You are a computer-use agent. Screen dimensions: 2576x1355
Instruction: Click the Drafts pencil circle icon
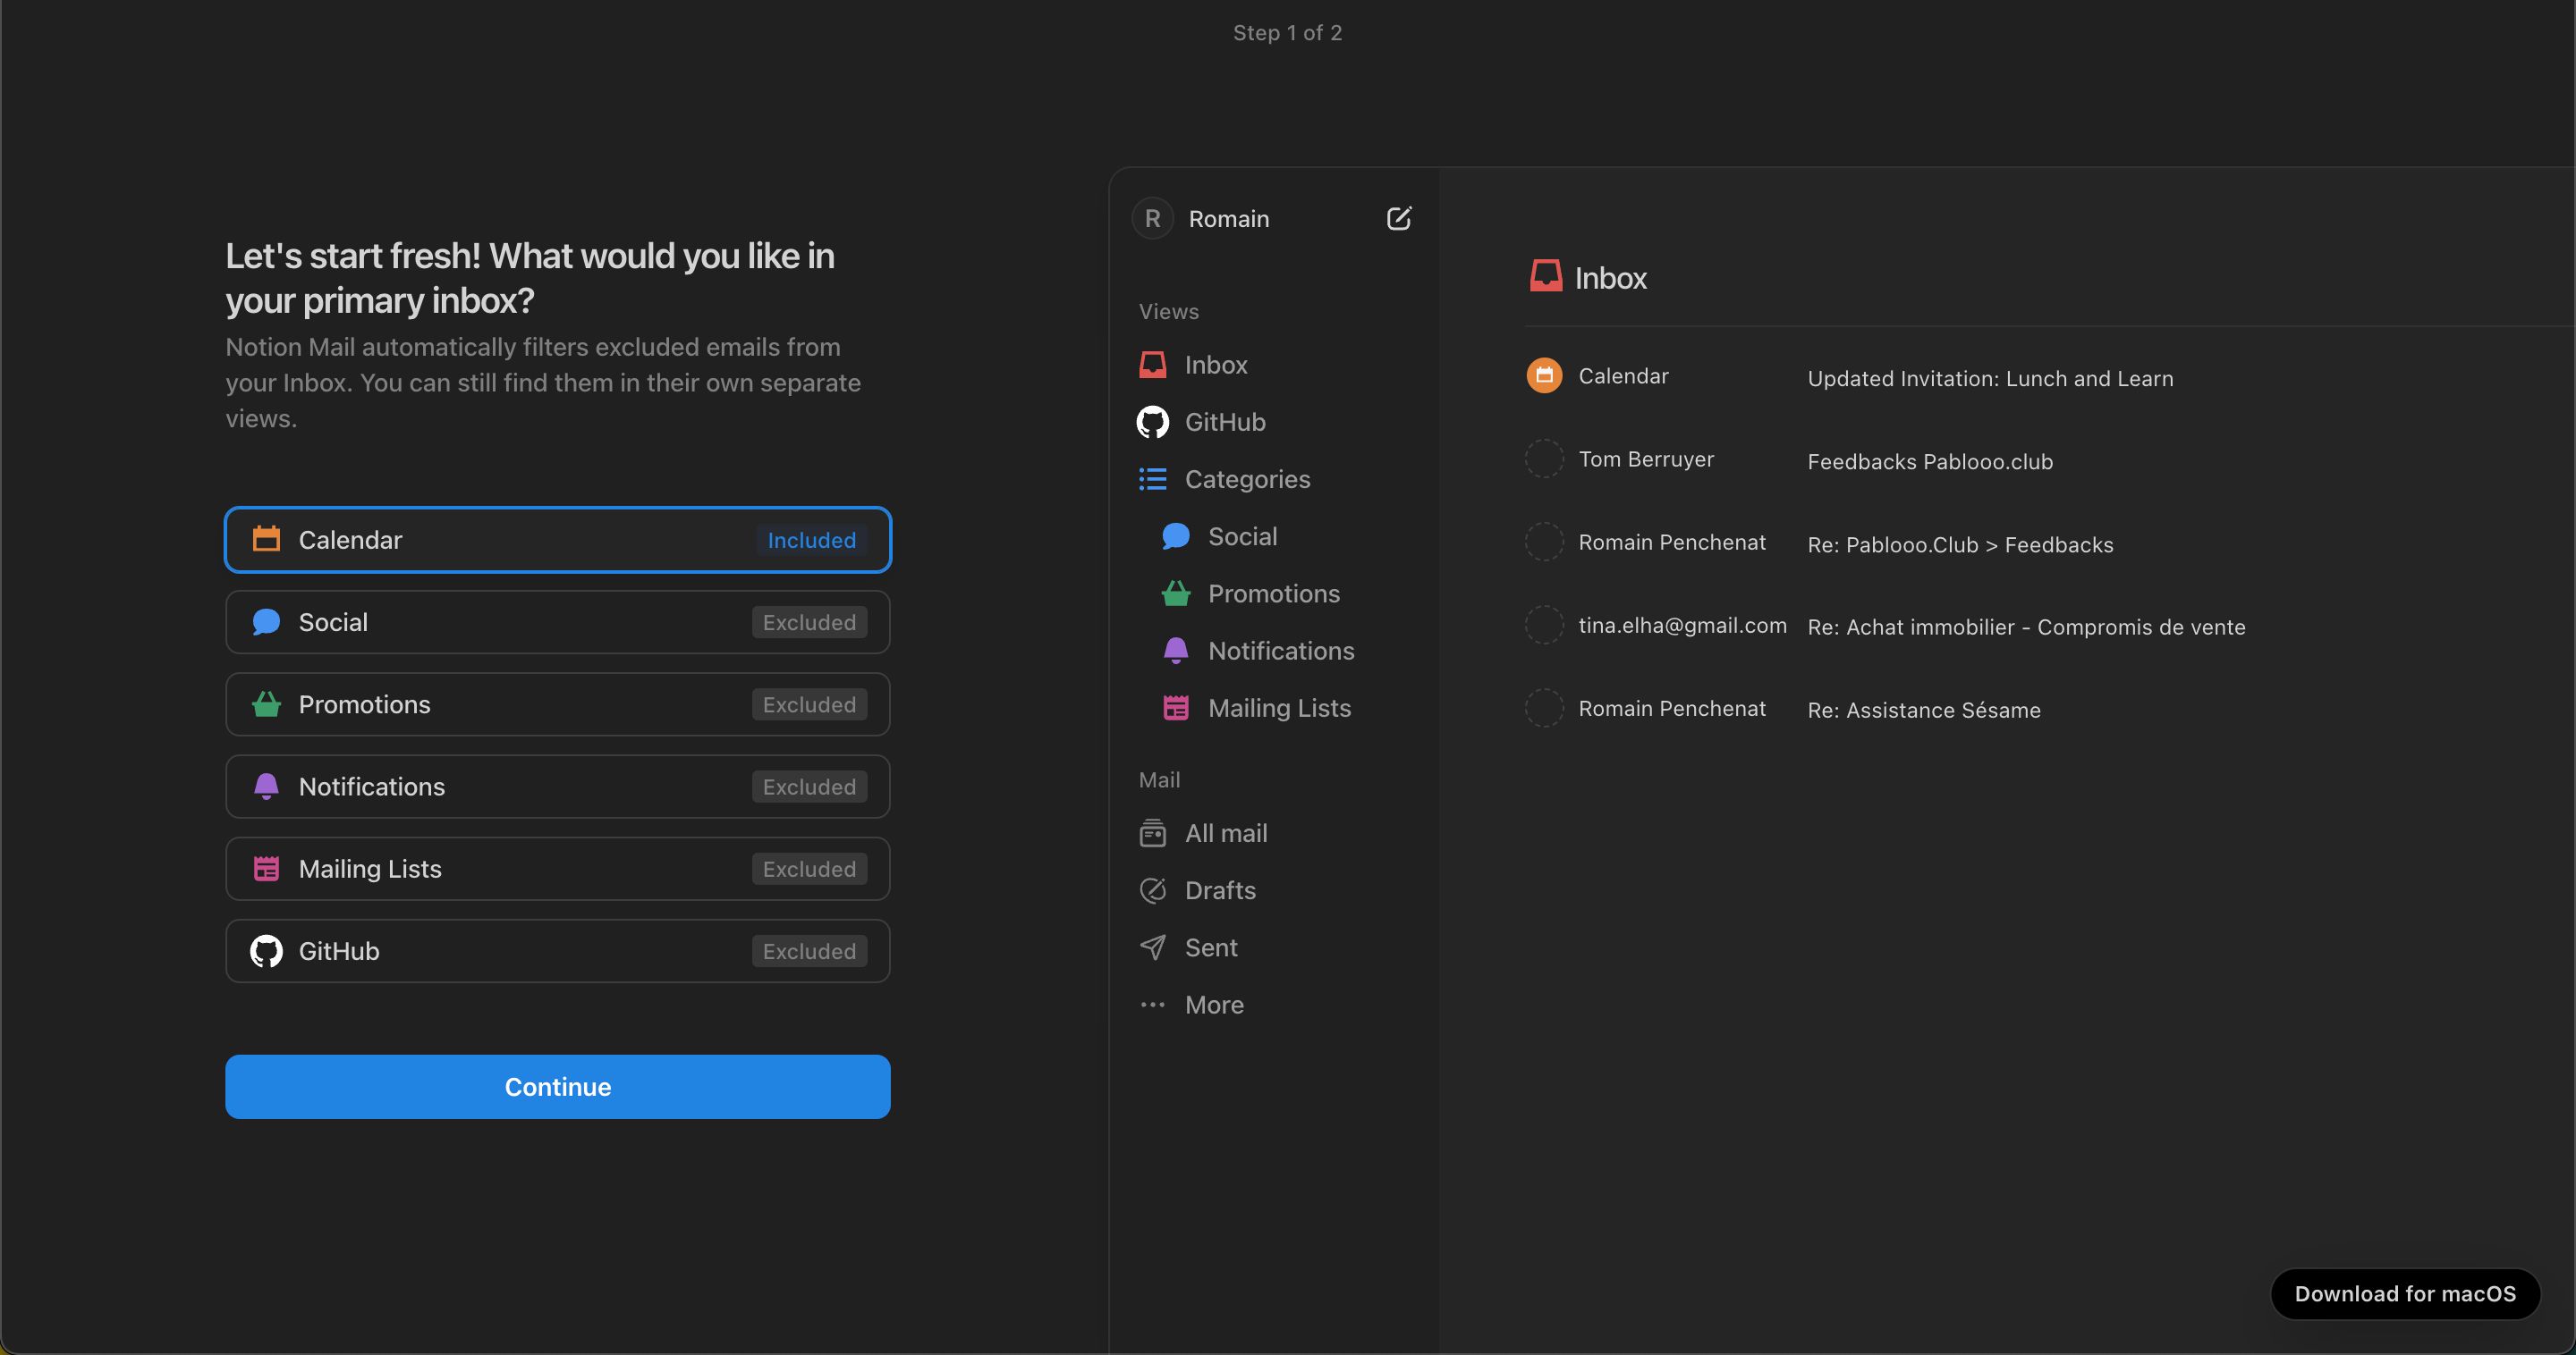coord(1153,890)
